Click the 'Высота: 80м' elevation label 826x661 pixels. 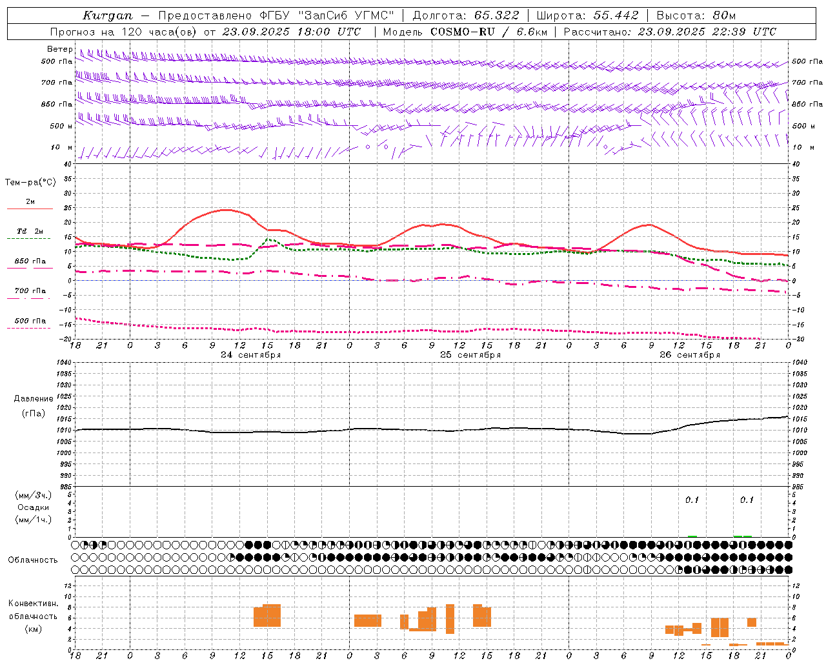click(x=696, y=15)
